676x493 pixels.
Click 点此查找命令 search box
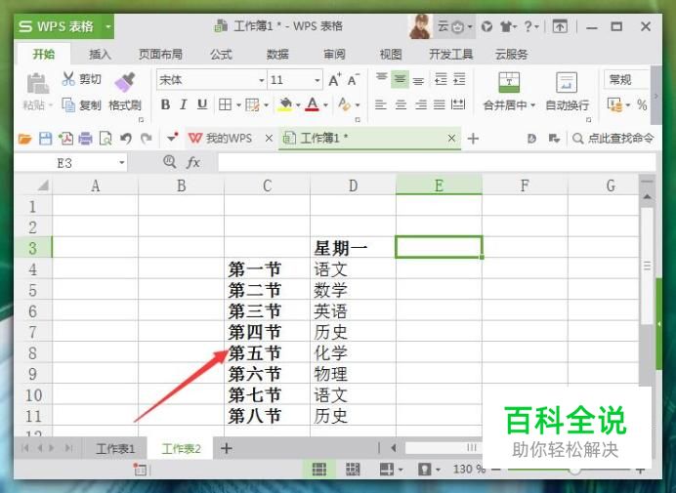click(x=613, y=139)
